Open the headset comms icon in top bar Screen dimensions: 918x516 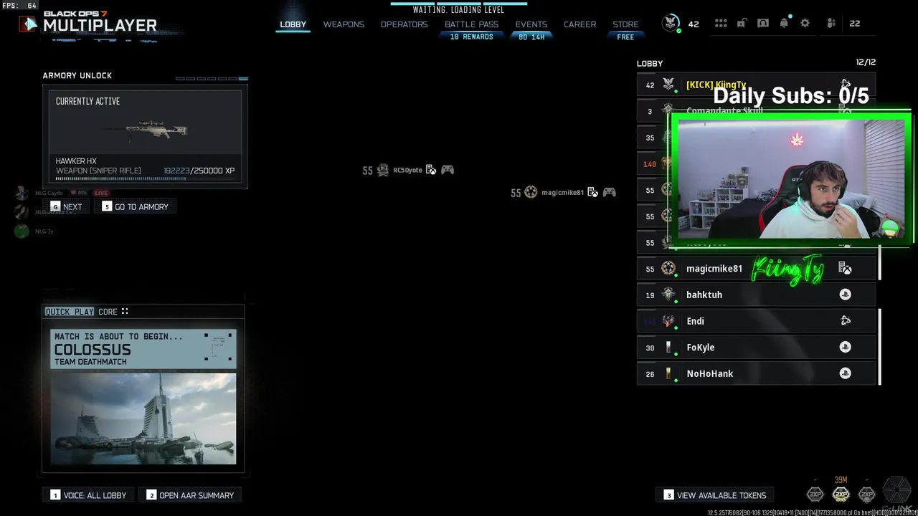763,24
